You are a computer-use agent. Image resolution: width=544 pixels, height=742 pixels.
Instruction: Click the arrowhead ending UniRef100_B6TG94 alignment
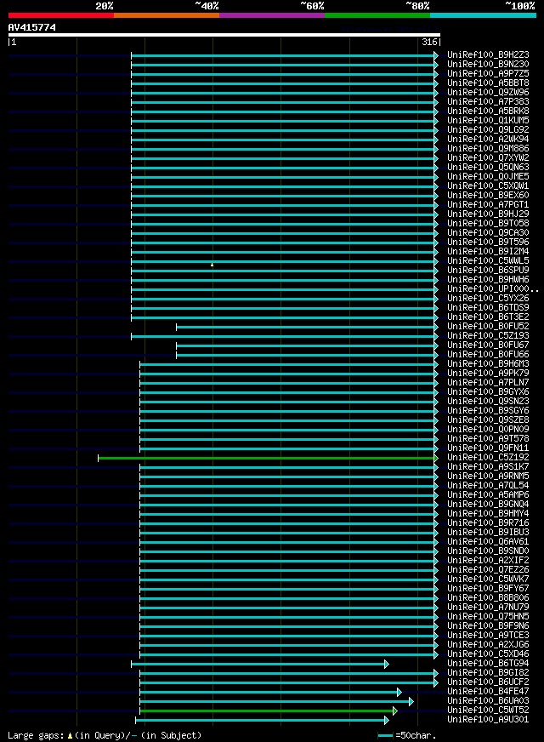click(x=387, y=665)
